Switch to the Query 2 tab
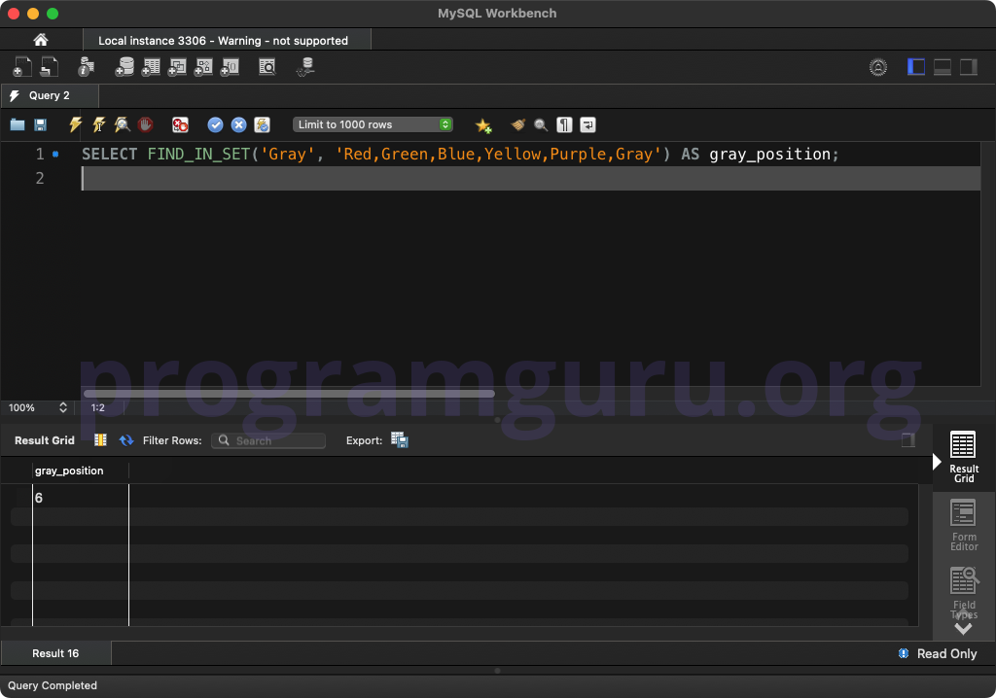Viewport: 996px width, 698px height. tap(50, 95)
